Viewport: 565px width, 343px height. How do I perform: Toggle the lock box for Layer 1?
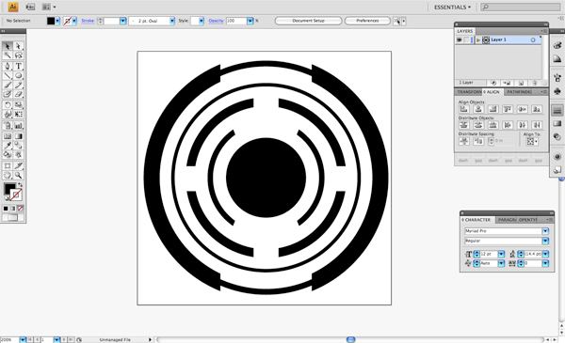pyautogui.click(x=467, y=39)
